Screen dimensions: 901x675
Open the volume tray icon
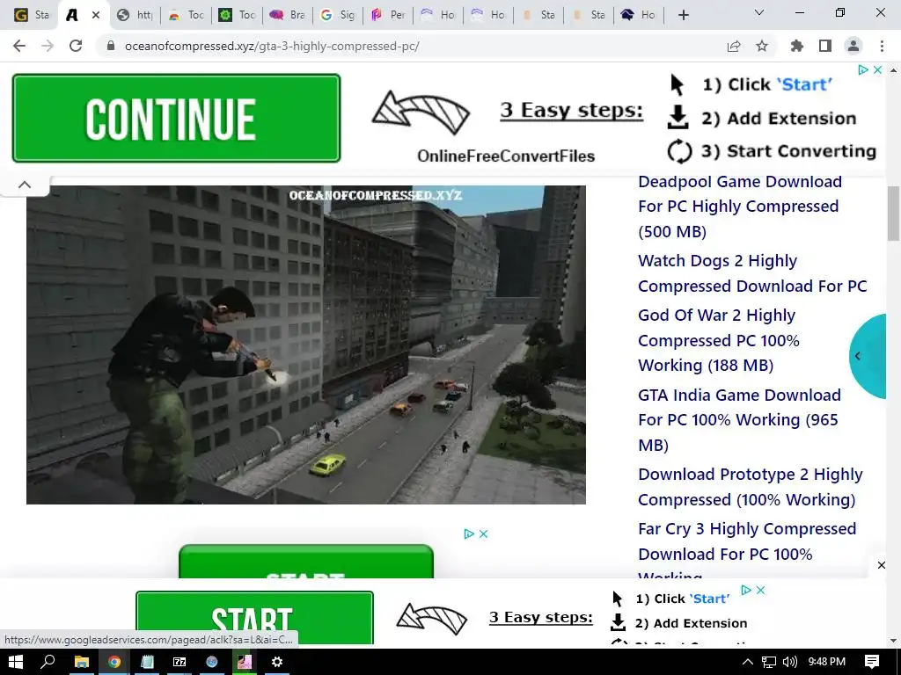790,662
